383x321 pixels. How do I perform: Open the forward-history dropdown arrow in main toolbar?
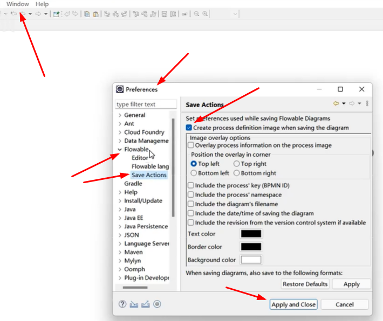click(x=46, y=14)
